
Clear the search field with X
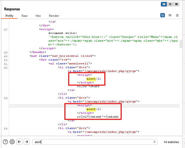(155, 142)
